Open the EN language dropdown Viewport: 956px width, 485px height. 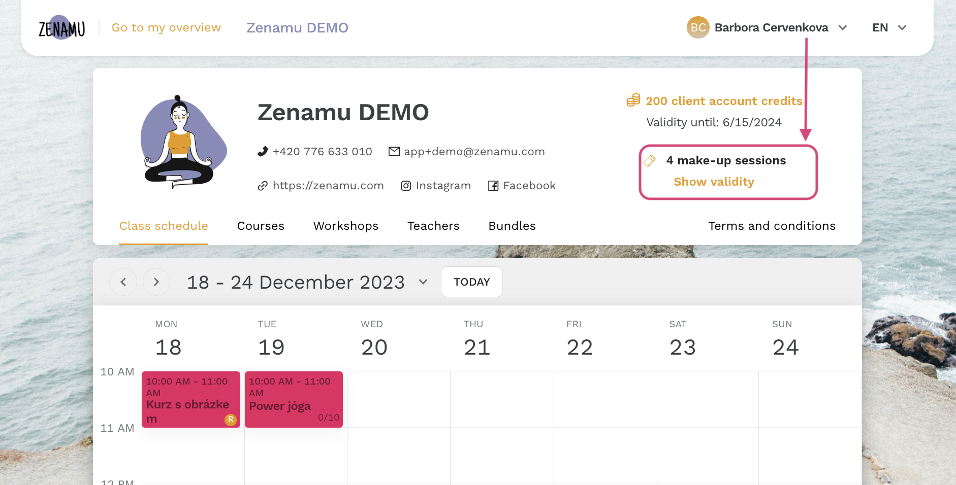click(x=890, y=27)
